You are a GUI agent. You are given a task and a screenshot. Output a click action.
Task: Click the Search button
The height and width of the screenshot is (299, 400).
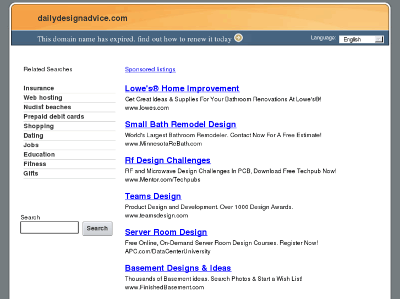click(97, 228)
